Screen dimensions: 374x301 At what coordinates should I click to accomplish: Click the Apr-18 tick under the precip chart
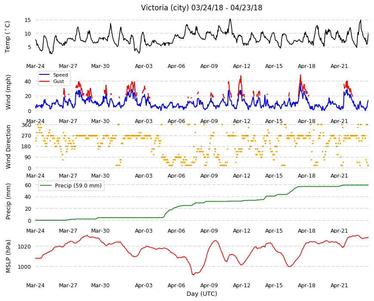click(x=307, y=230)
